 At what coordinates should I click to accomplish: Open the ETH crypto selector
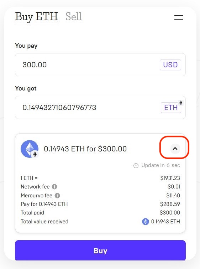tap(171, 108)
